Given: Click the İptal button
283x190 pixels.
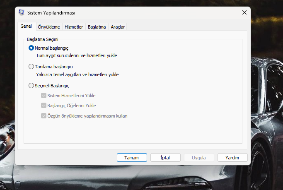Looking at the screenshot, I should click(x=165, y=158).
